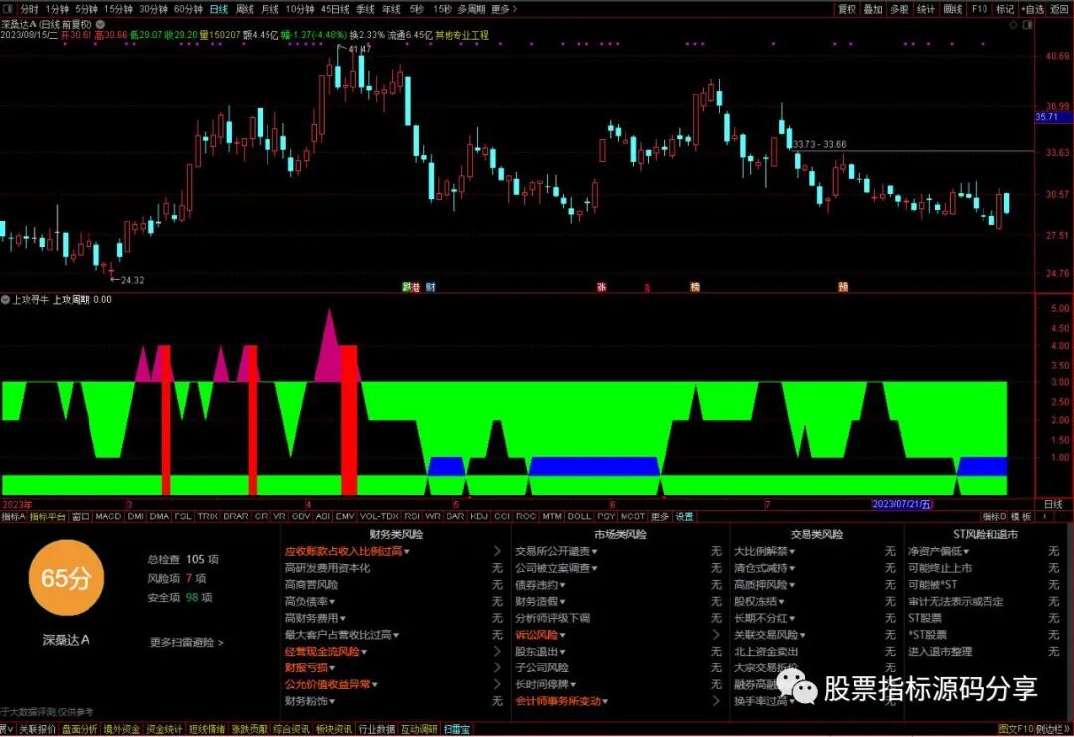The image size is (1074, 737).
Task: Expand the 更多 periods arrow
Action: [x=505, y=9]
